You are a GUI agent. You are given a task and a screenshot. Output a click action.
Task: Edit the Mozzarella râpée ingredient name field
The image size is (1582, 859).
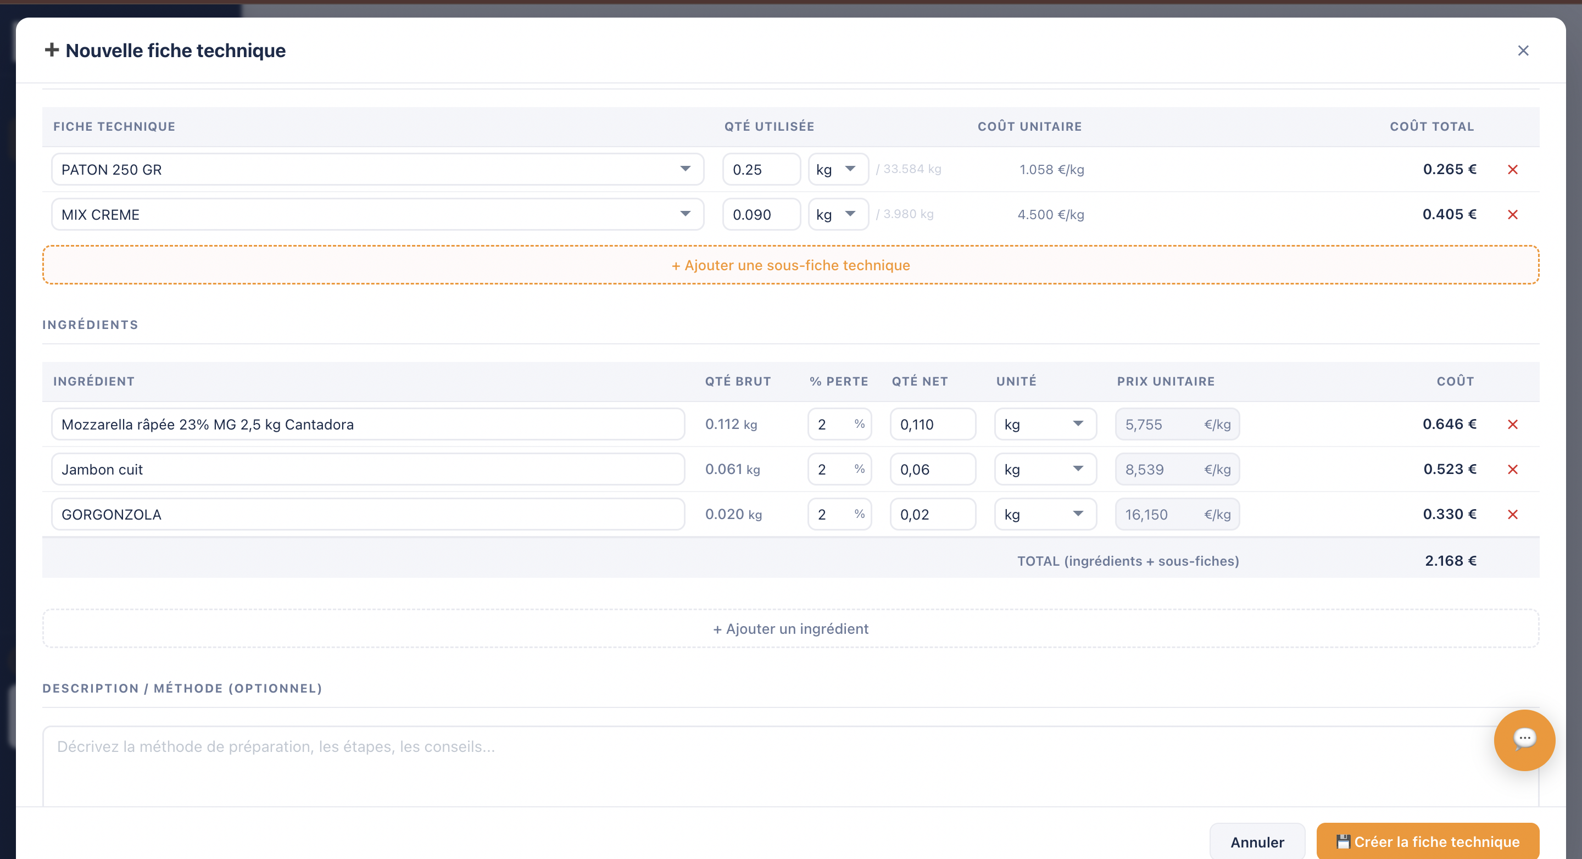click(x=368, y=424)
